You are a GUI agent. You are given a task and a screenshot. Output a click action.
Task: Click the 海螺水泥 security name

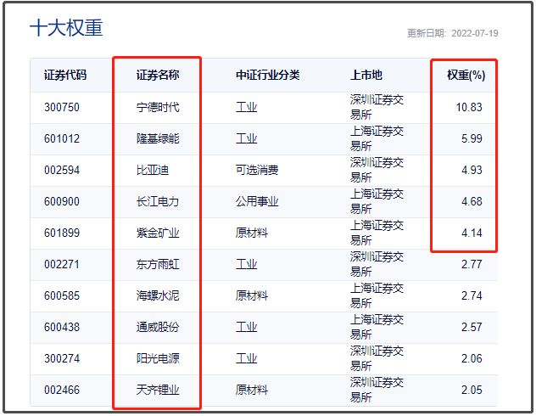158,296
